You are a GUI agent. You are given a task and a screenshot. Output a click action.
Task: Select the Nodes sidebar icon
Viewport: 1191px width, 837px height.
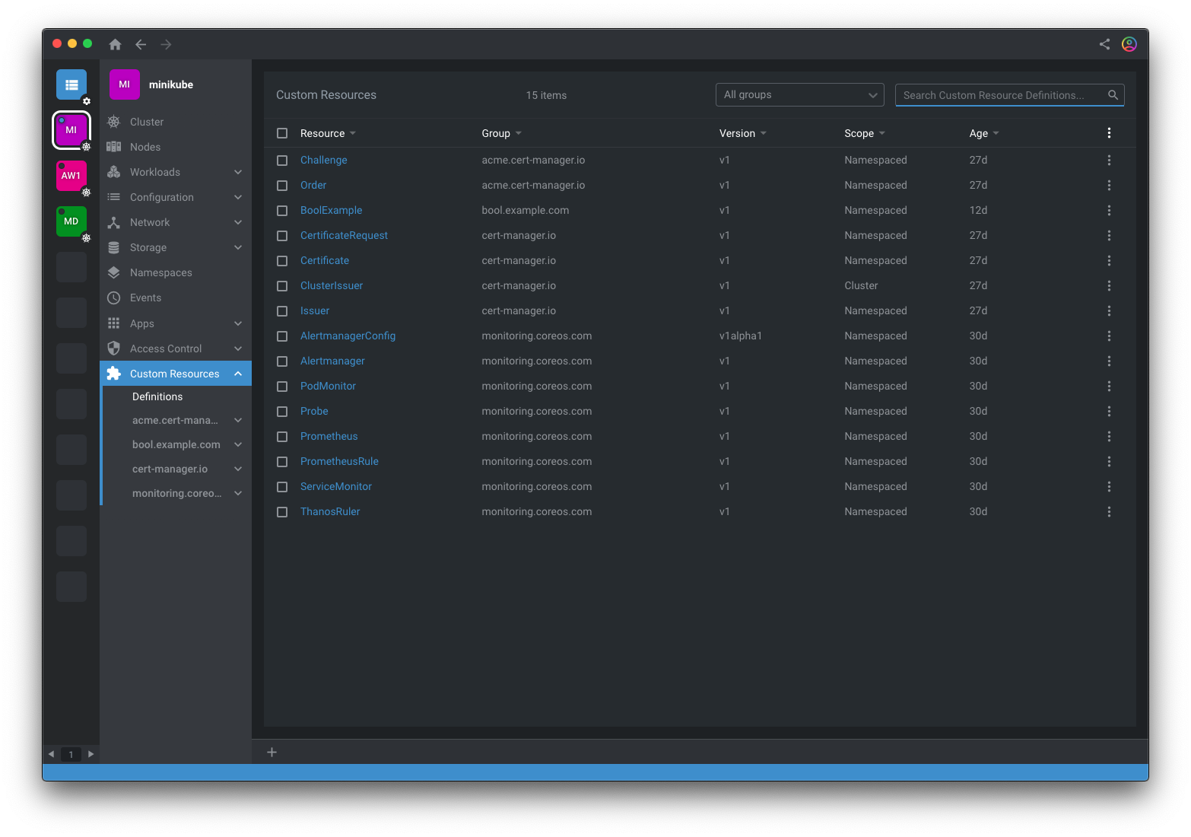pos(114,146)
